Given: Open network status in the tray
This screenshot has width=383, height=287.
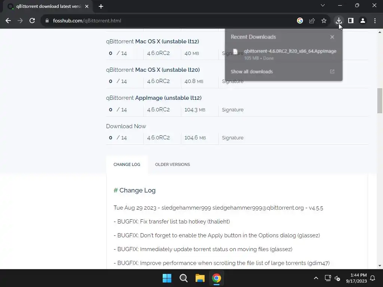Looking at the screenshot, I should (x=328, y=278).
